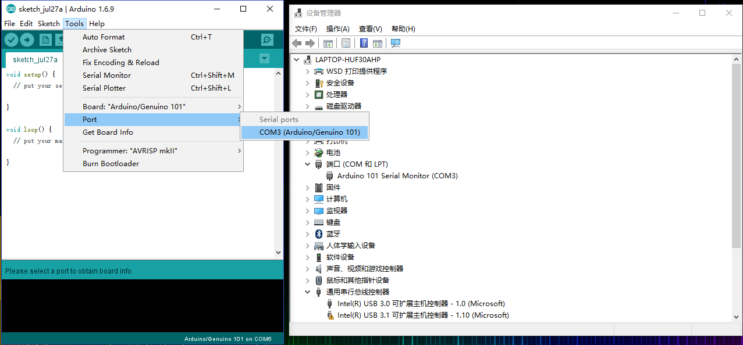Click the "void loop() {" code line
This screenshot has width=743, height=345.
(x=29, y=130)
